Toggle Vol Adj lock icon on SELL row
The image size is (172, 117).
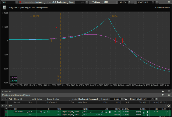pyautogui.click(x=147, y=115)
